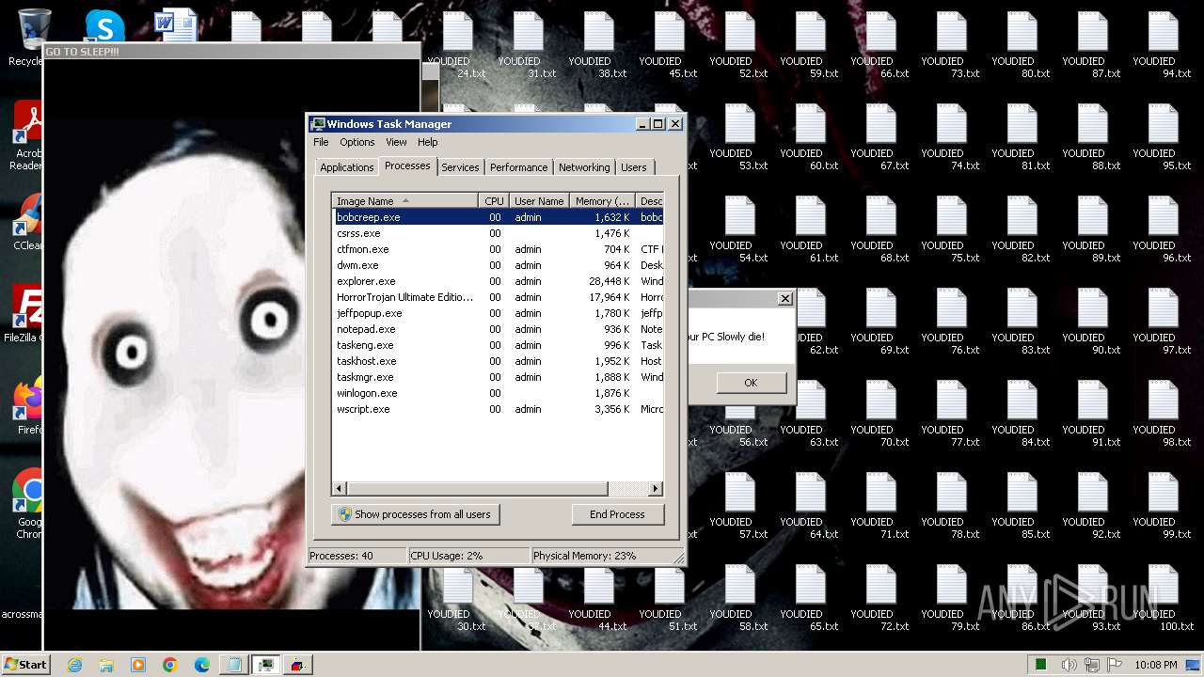This screenshot has width=1204, height=677.
Task: Select the YOUDIED 99.txt file icon
Action: pos(1163,506)
